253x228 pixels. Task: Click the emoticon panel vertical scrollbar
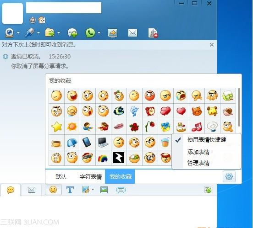(239, 107)
